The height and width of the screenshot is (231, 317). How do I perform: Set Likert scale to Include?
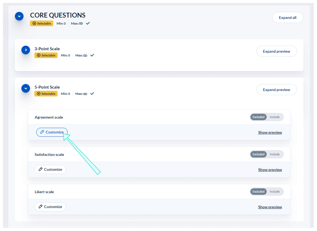click(275, 192)
